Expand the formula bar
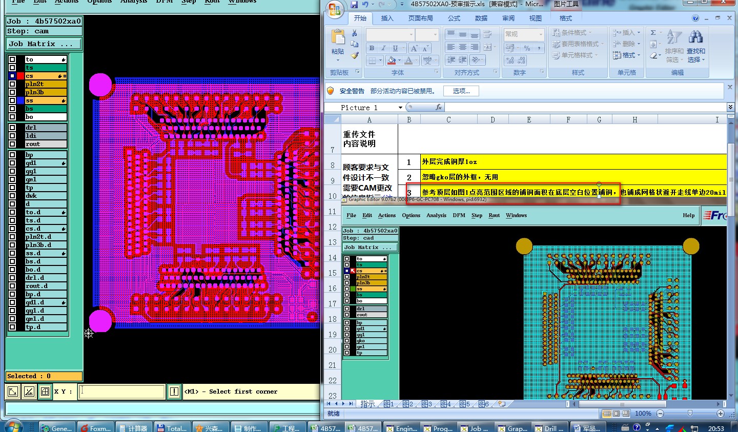The image size is (738, 432). click(x=730, y=107)
